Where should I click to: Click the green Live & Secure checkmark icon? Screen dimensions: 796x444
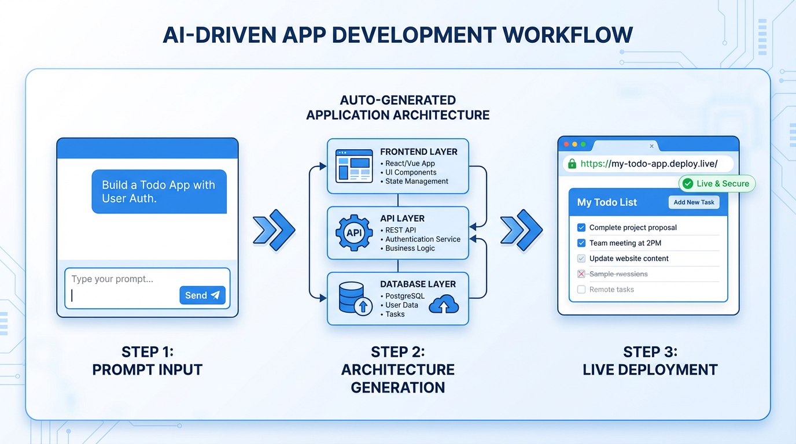(x=688, y=183)
